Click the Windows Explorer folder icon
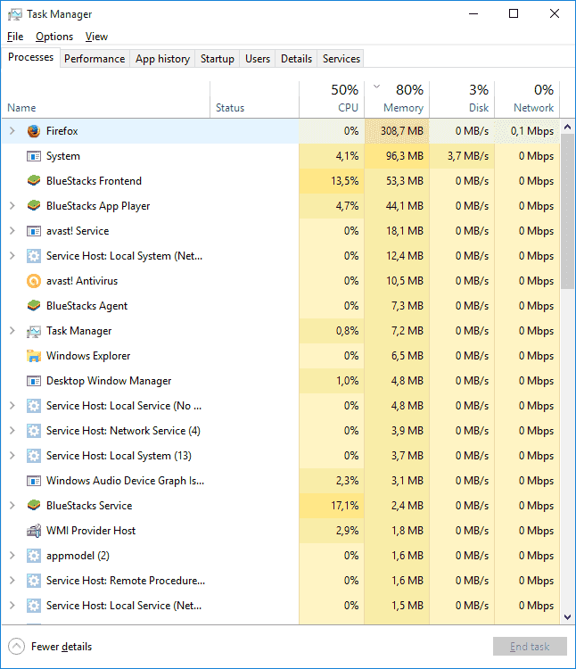The image size is (576, 669). coord(34,356)
